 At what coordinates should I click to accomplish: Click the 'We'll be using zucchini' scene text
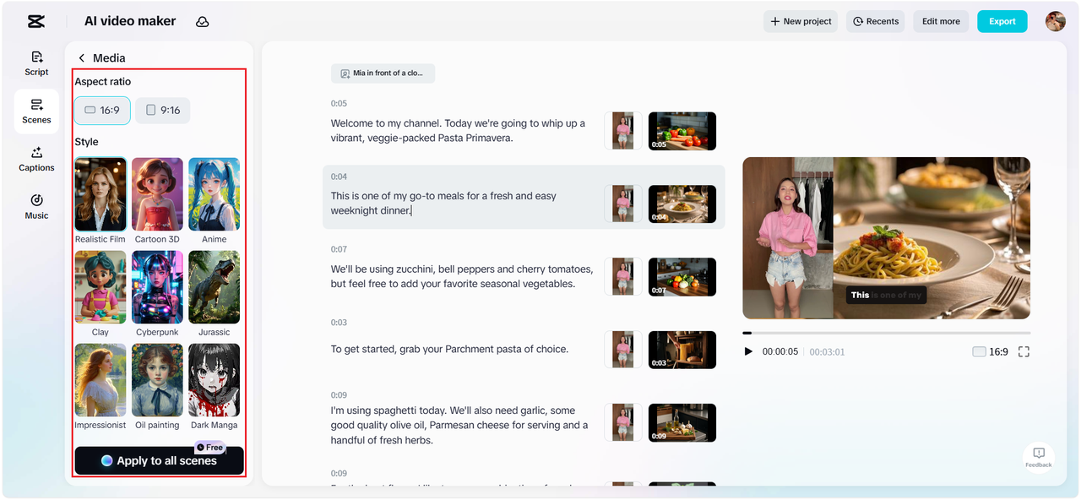point(462,276)
